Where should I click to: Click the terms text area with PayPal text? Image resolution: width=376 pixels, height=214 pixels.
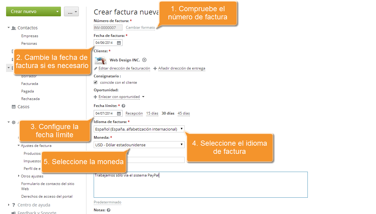(x=201, y=185)
